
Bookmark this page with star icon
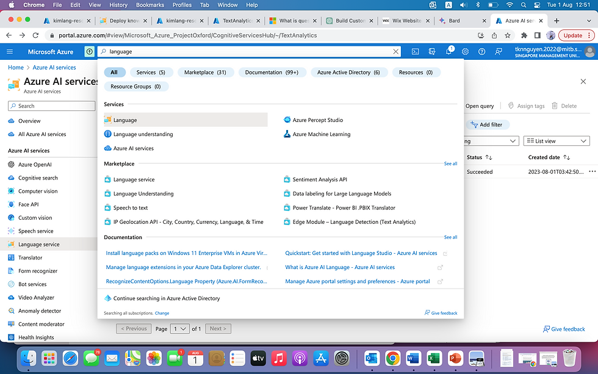coord(508,35)
